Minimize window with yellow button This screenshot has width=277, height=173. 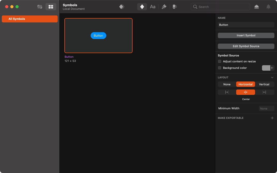(12, 7)
